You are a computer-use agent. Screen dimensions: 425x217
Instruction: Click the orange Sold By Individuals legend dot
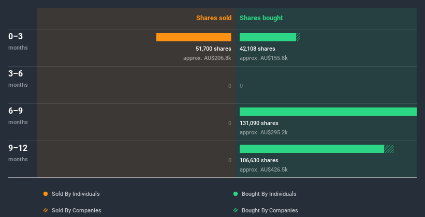point(46,194)
